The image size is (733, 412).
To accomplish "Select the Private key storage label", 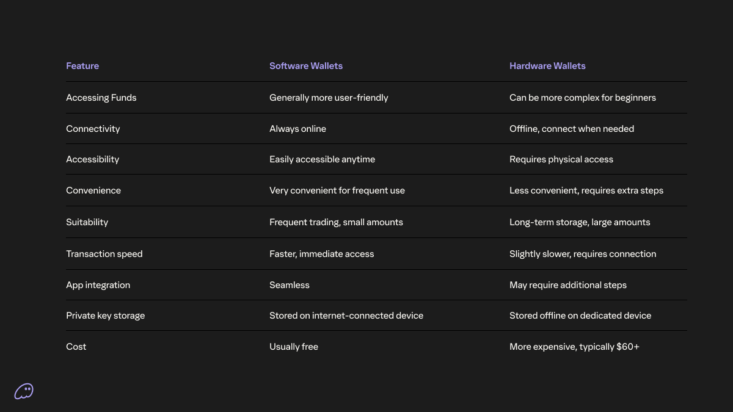I will tap(105, 316).
